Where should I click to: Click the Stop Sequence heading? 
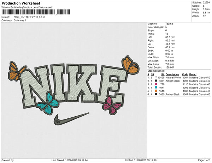[x=156, y=71]
